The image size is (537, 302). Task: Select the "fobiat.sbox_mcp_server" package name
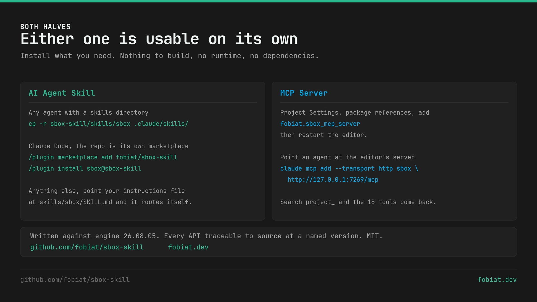[x=320, y=124]
